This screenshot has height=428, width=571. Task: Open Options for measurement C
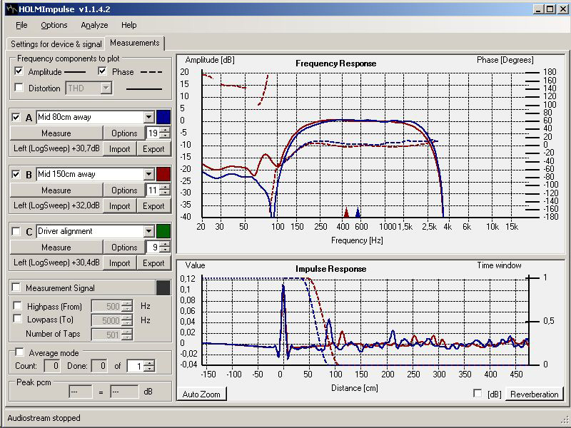(x=124, y=248)
